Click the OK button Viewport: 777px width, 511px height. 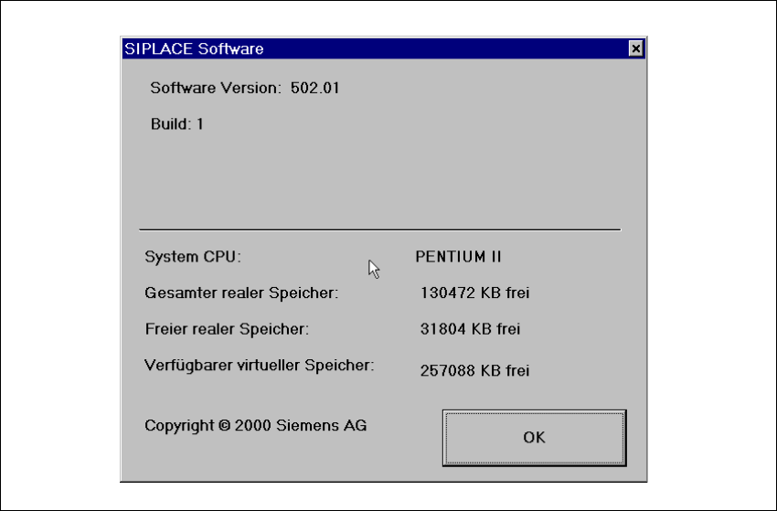pyautogui.click(x=534, y=438)
